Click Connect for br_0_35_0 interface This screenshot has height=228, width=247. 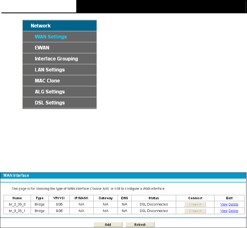pyautogui.click(x=195, y=204)
